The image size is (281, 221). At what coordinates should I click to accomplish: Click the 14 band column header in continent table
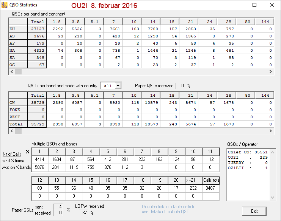153,22
